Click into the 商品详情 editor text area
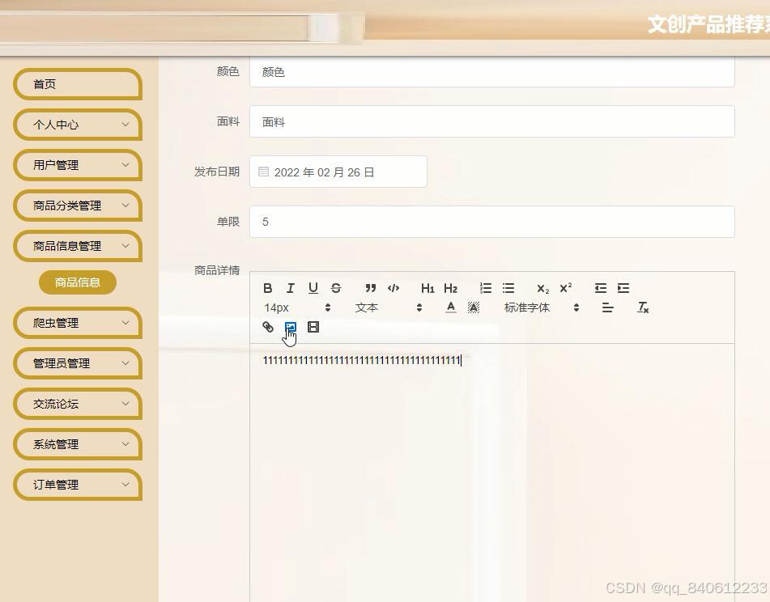The height and width of the screenshot is (602, 770). (x=492, y=473)
